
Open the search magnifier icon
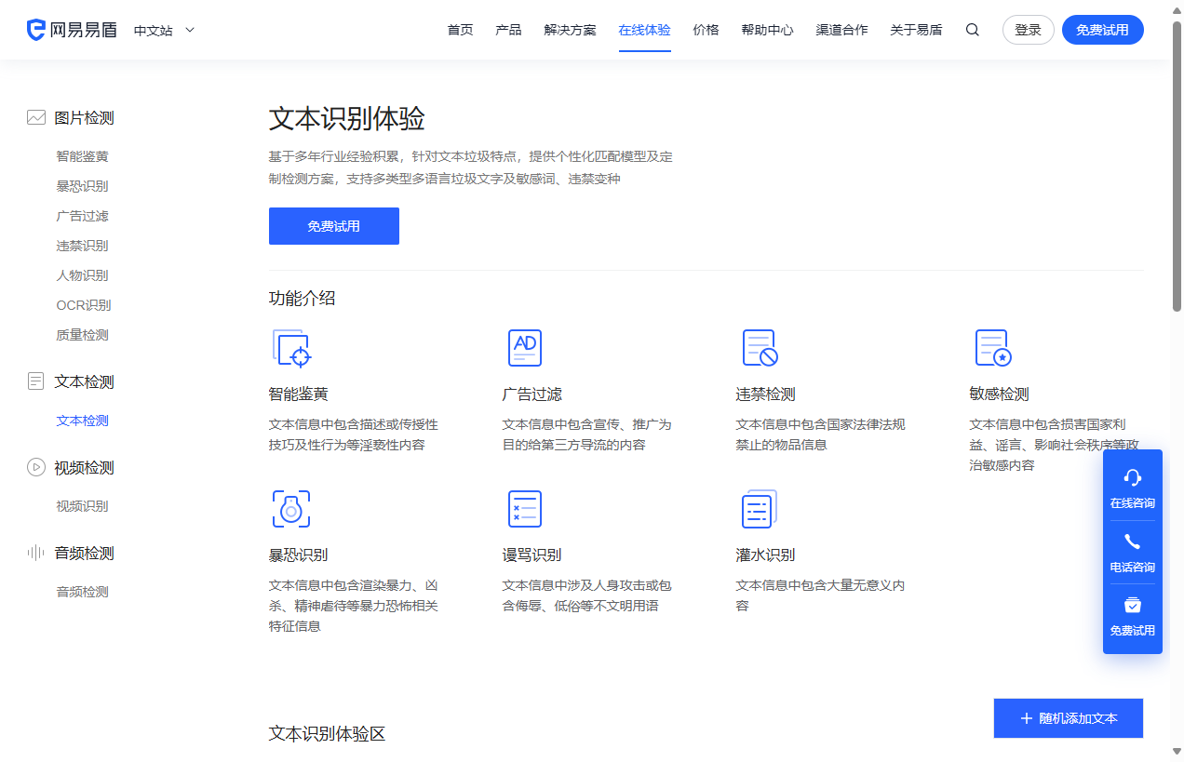point(972,30)
